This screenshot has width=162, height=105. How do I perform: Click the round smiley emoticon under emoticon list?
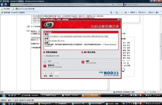click(x=123, y=70)
